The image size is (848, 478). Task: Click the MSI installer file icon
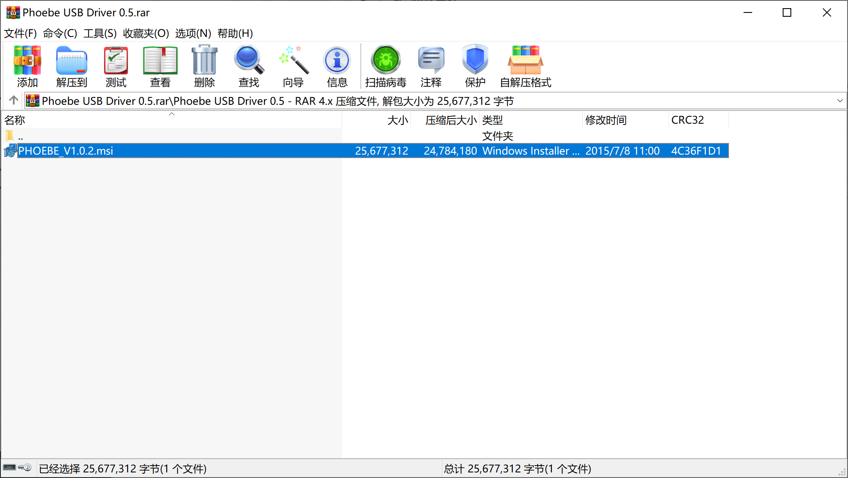(x=10, y=151)
